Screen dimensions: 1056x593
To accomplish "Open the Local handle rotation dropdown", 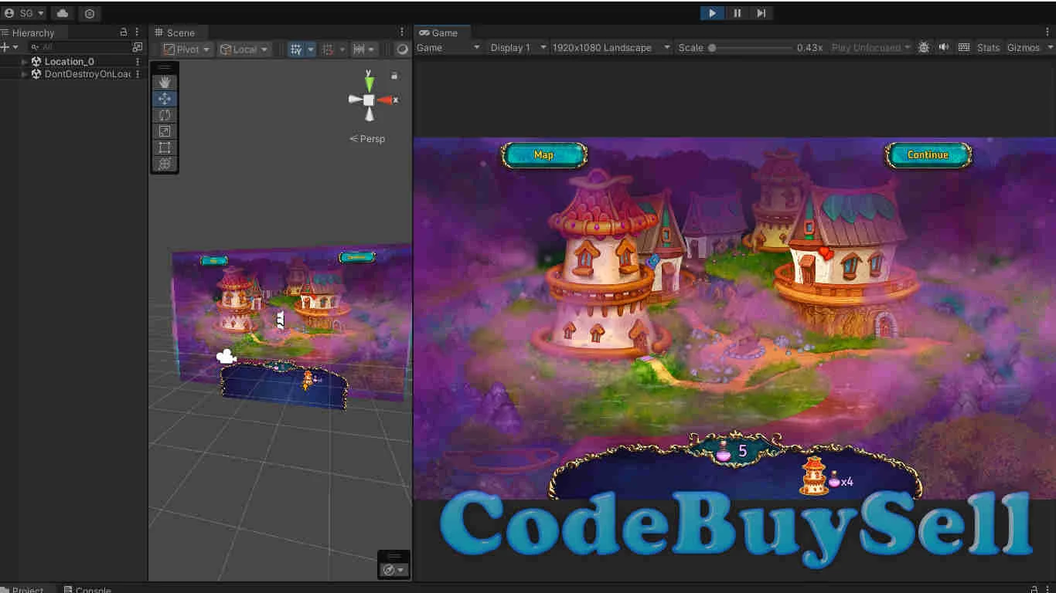I will (x=244, y=49).
